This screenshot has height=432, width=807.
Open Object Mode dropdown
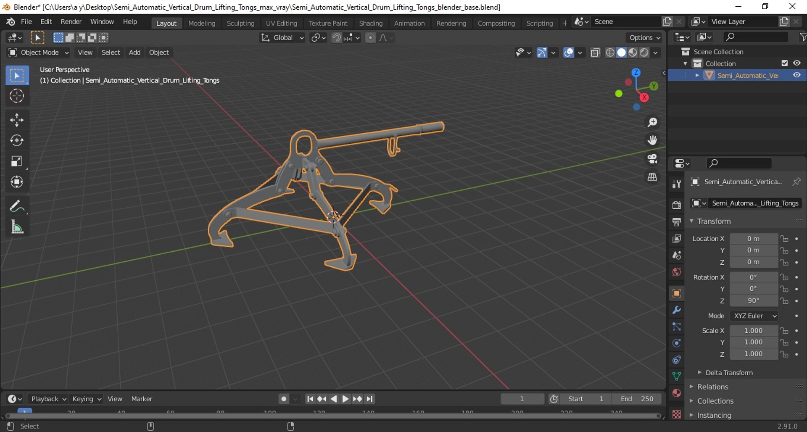coord(39,53)
